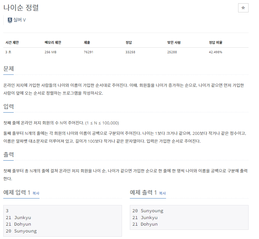The image size is (259, 239).
Task: Click output line '20 Sunyoung'
Action: click(x=148, y=211)
